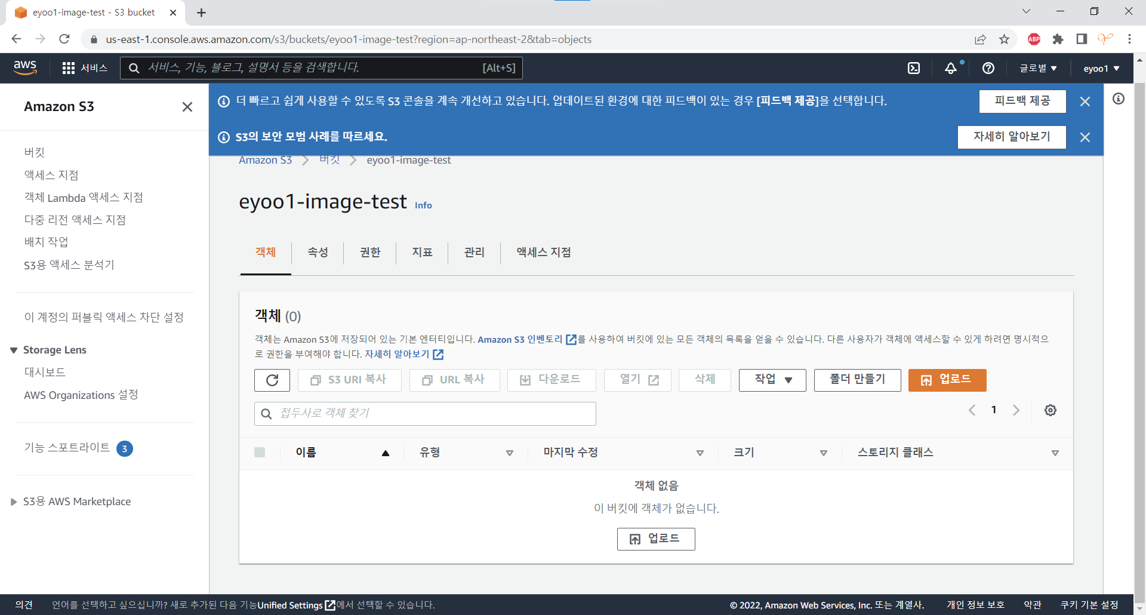Image resolution: width=1146 pixels, height=615 pixels.
Task: Open 대시보드 under Storage Lens
Action: pos(45,372)
